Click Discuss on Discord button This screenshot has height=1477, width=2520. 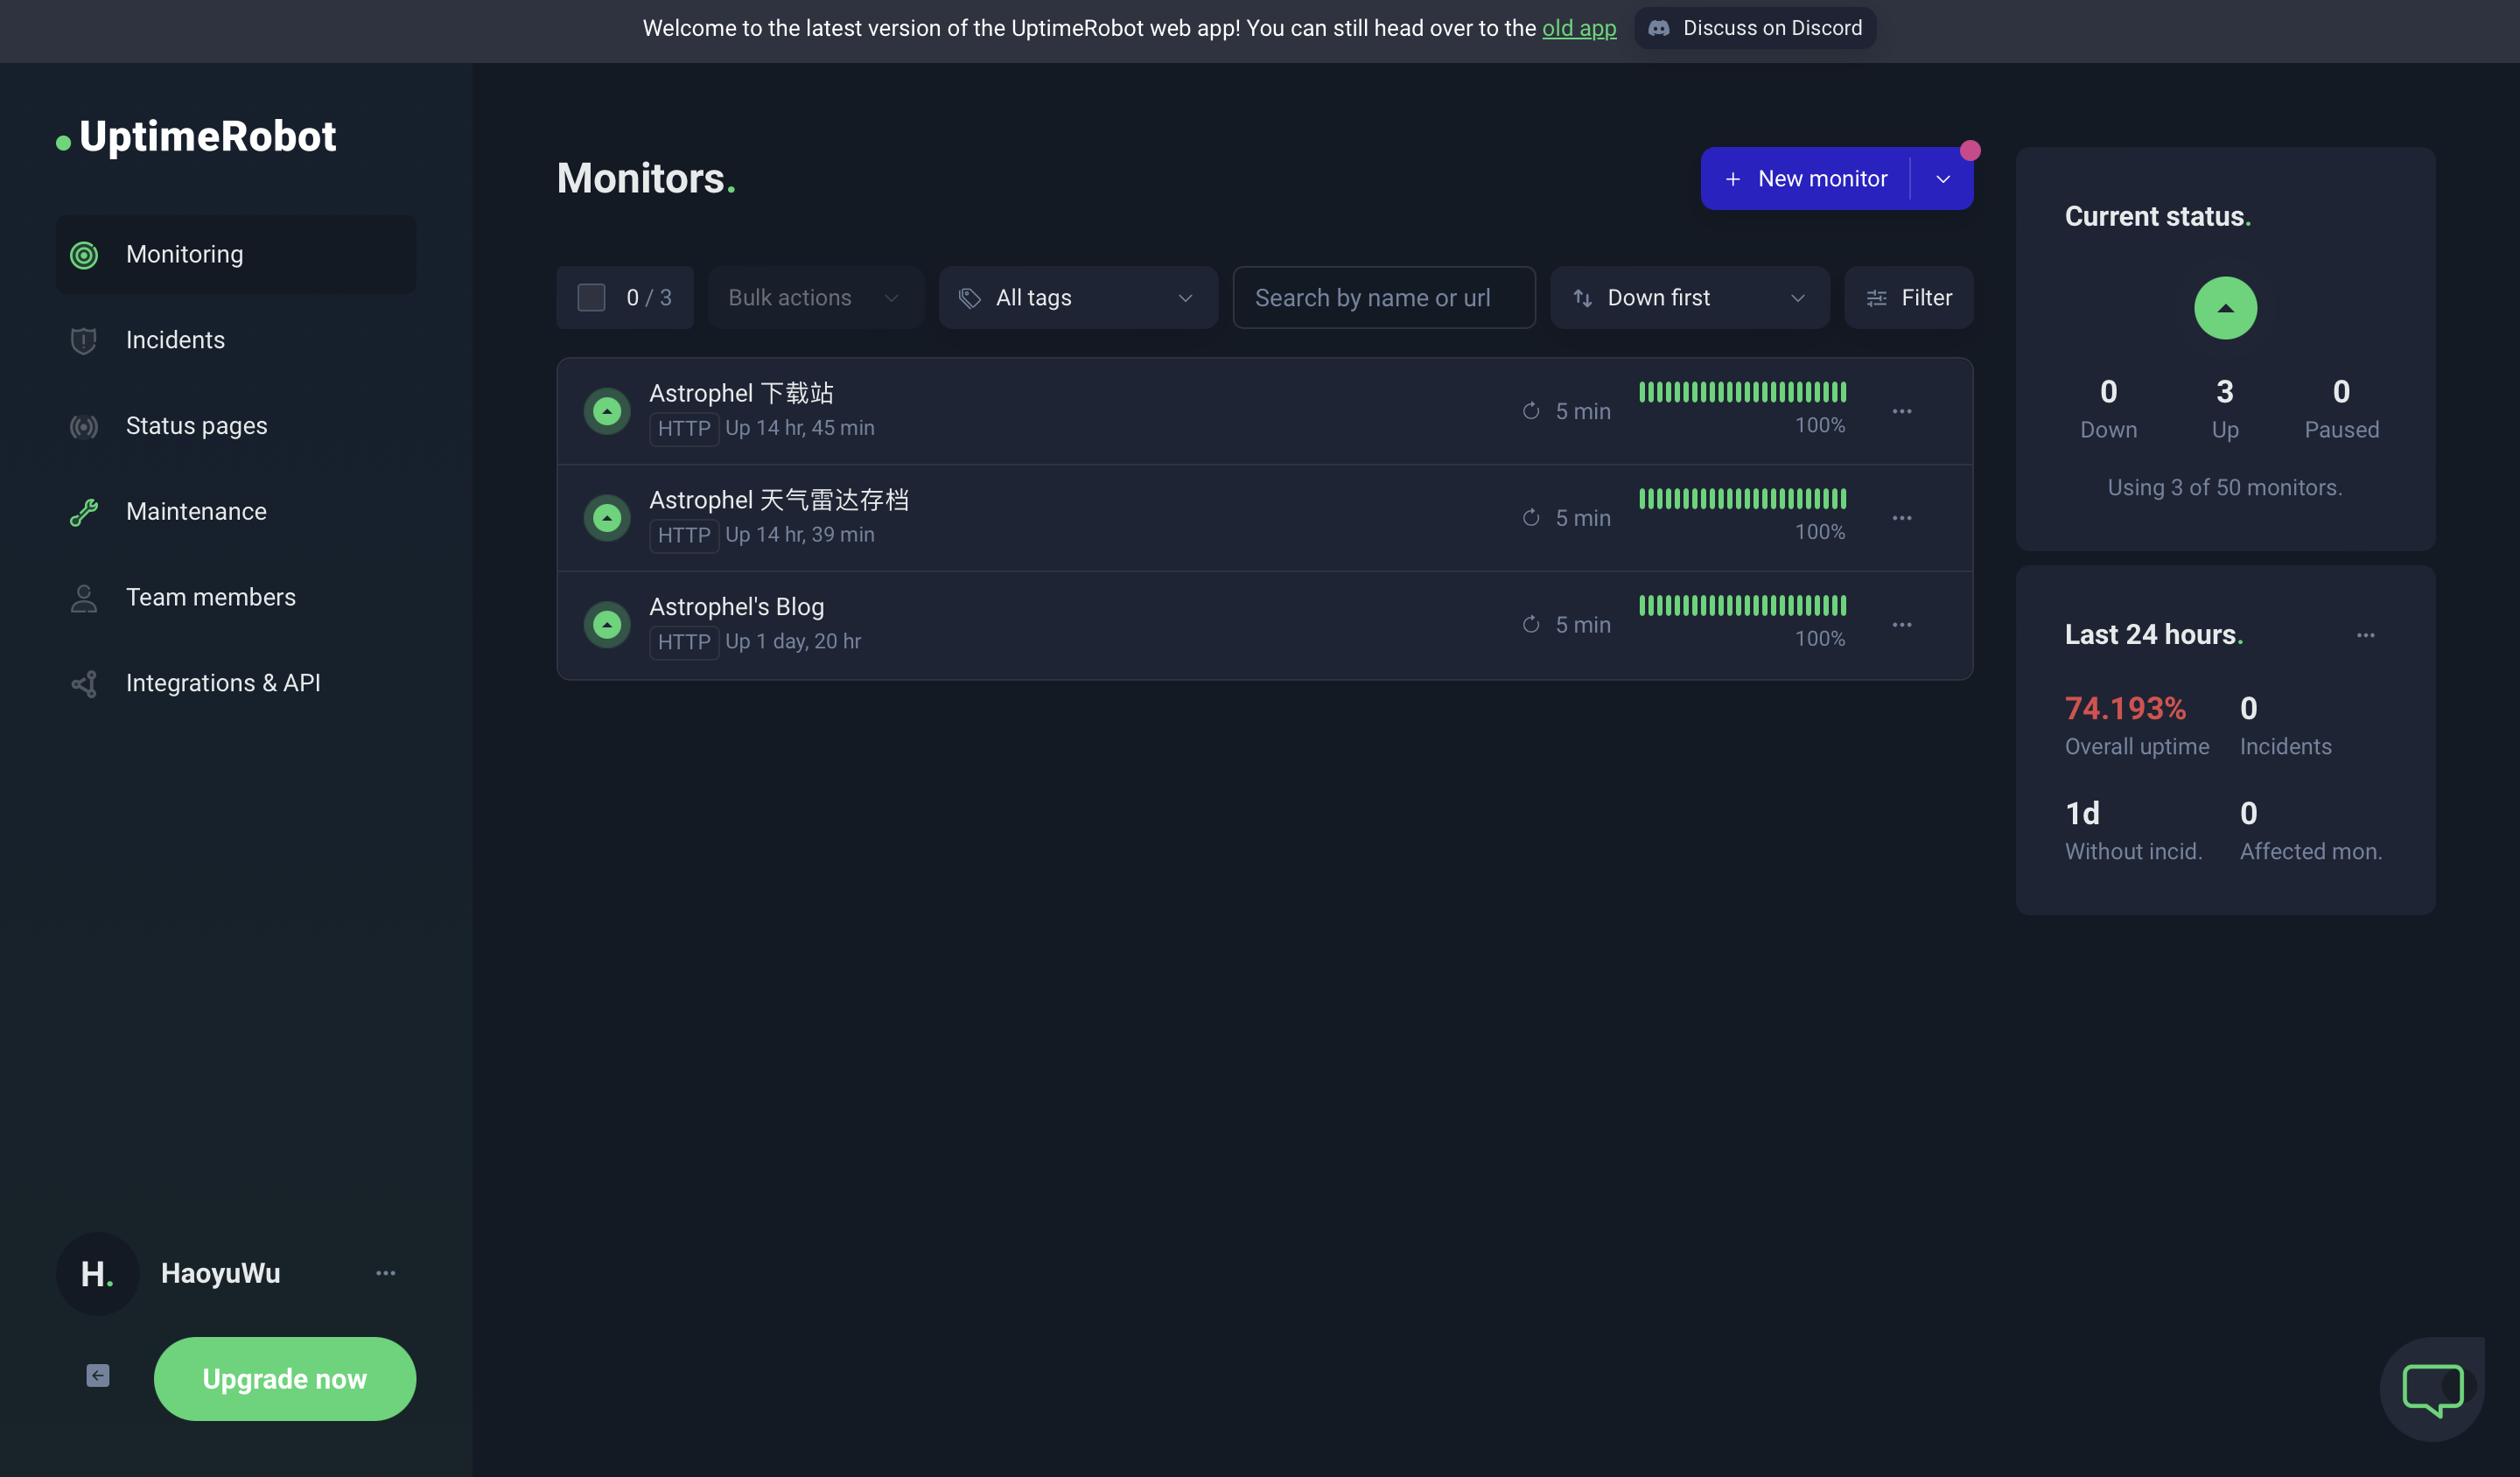(1755, 28)
